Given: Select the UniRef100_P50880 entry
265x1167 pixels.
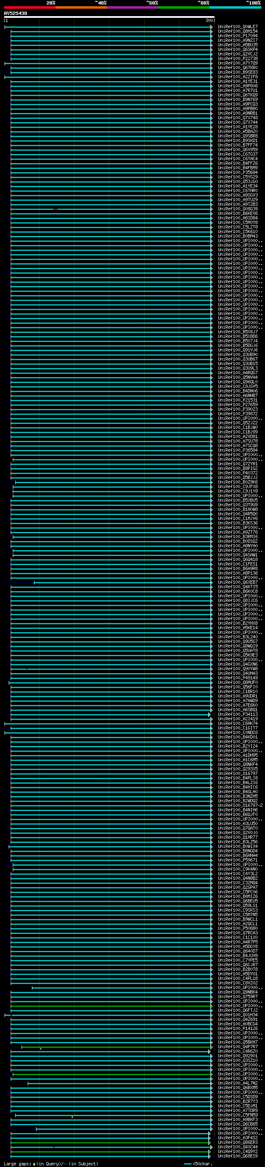Looking at the screenshot, I should [238, 928].
